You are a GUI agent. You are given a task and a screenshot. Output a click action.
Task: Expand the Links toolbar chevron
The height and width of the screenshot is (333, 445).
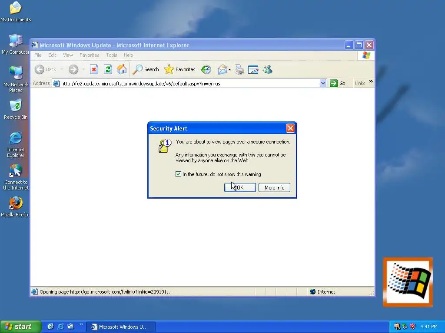[371, 82]
